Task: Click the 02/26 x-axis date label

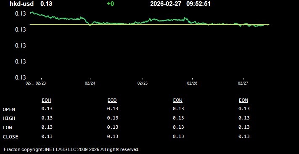Action: [x=192, y=83]
